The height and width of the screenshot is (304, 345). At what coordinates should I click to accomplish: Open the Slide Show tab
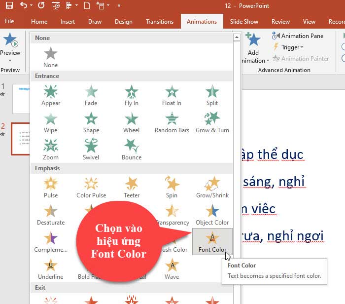click(244, 22)
